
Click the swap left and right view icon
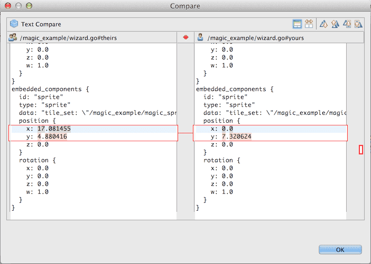click(309, 24)
